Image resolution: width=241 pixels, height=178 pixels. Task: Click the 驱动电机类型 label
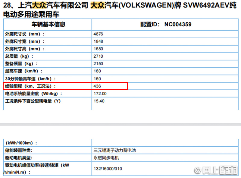coord(19,158)
